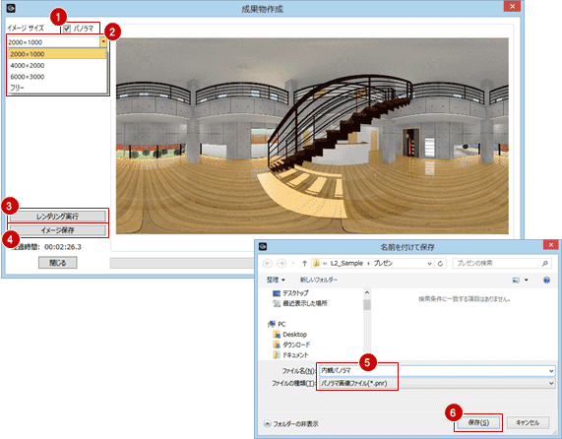
Task: Open the help icon in save dialog
Action: click(546, 280)
